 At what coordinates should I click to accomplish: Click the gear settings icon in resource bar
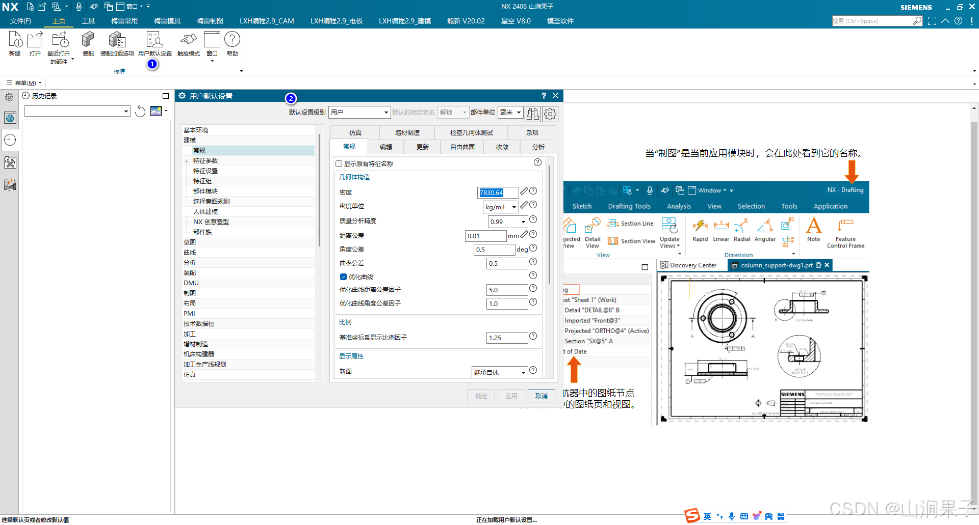9,97
